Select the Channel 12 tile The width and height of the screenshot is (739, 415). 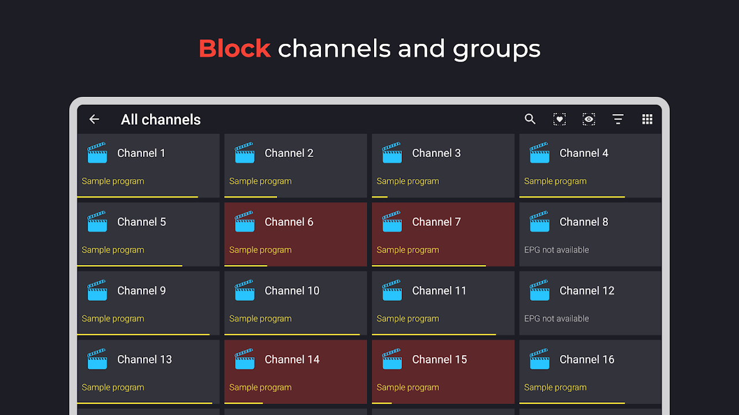pos(590,303)
